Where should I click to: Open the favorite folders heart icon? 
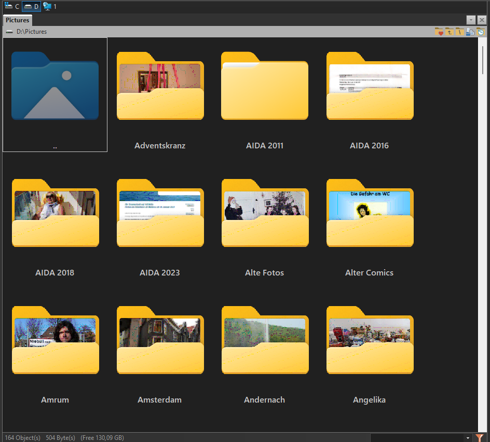click(439, 32)
